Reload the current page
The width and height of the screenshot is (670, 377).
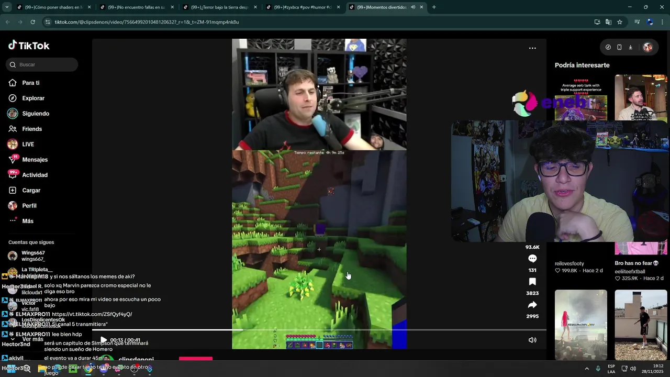pos(32,22)
